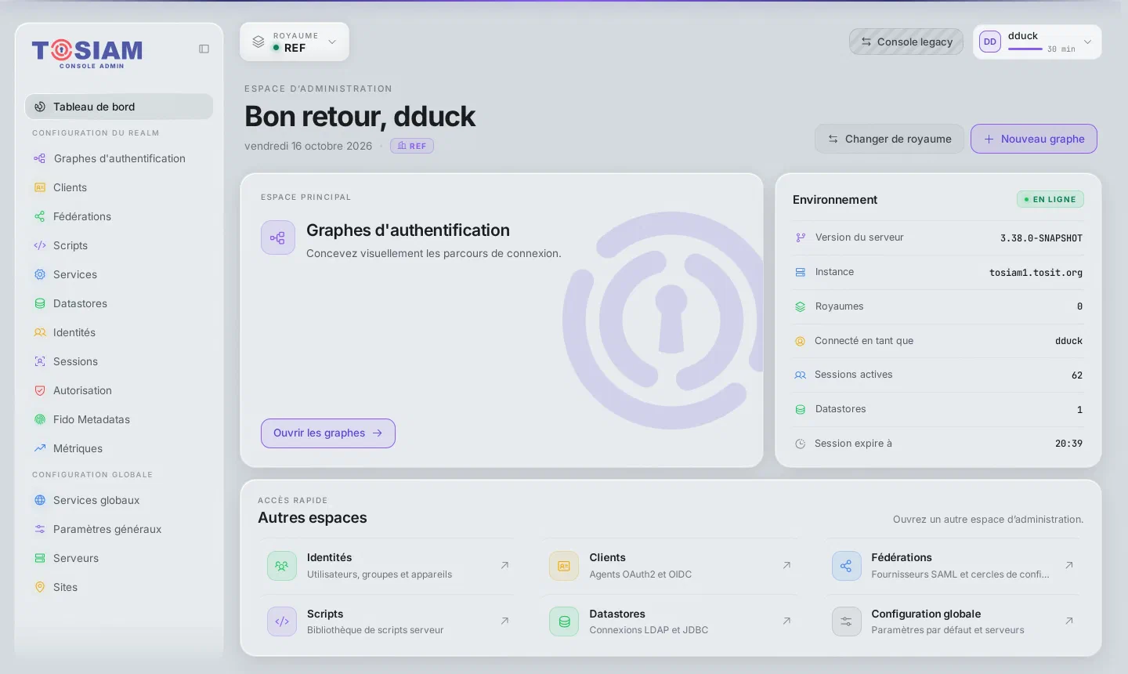Click the DD user avatar
Viewport: 1128px width, 674px height.
tap(990, 42)
